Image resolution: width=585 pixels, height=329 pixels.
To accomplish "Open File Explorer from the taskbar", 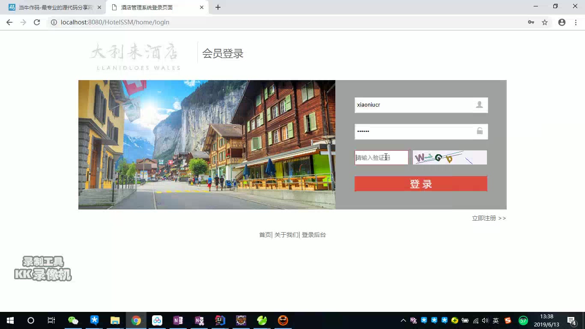I will click(x=115, y=320).
